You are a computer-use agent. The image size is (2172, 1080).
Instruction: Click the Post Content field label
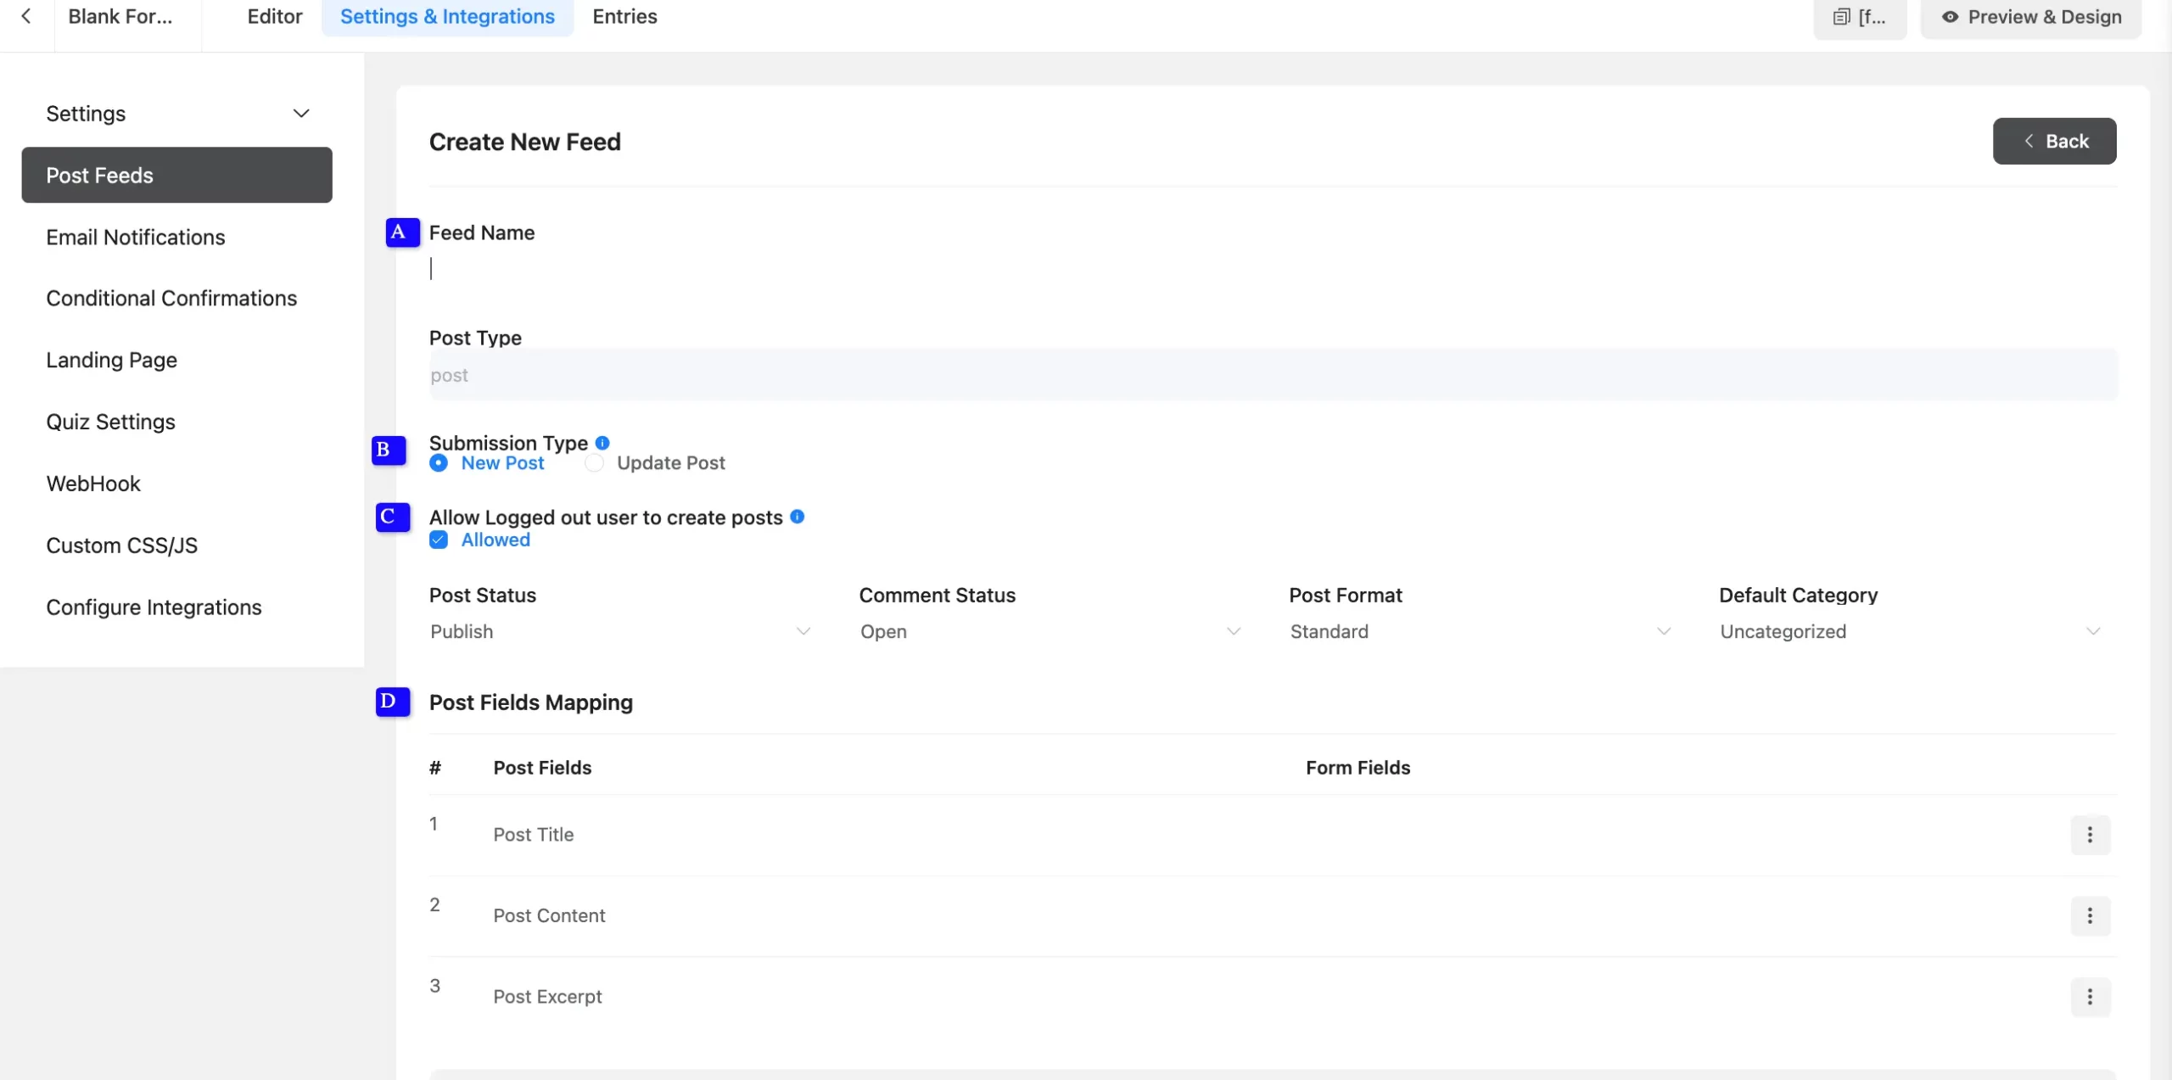click(x=549, y=916)
